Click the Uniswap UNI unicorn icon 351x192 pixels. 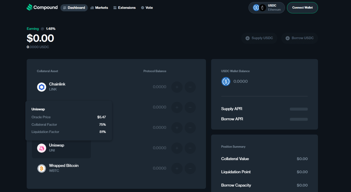[42, 148]
